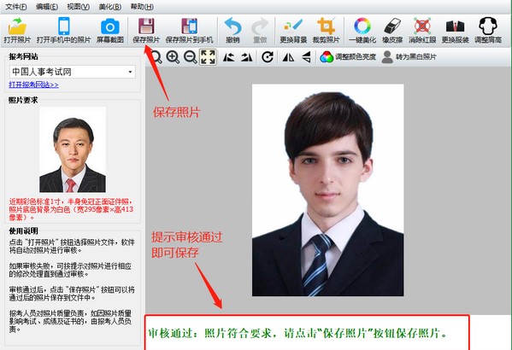Follow the 打开报考网站>> link
512x350 pixels.
[x=33, y=85]
